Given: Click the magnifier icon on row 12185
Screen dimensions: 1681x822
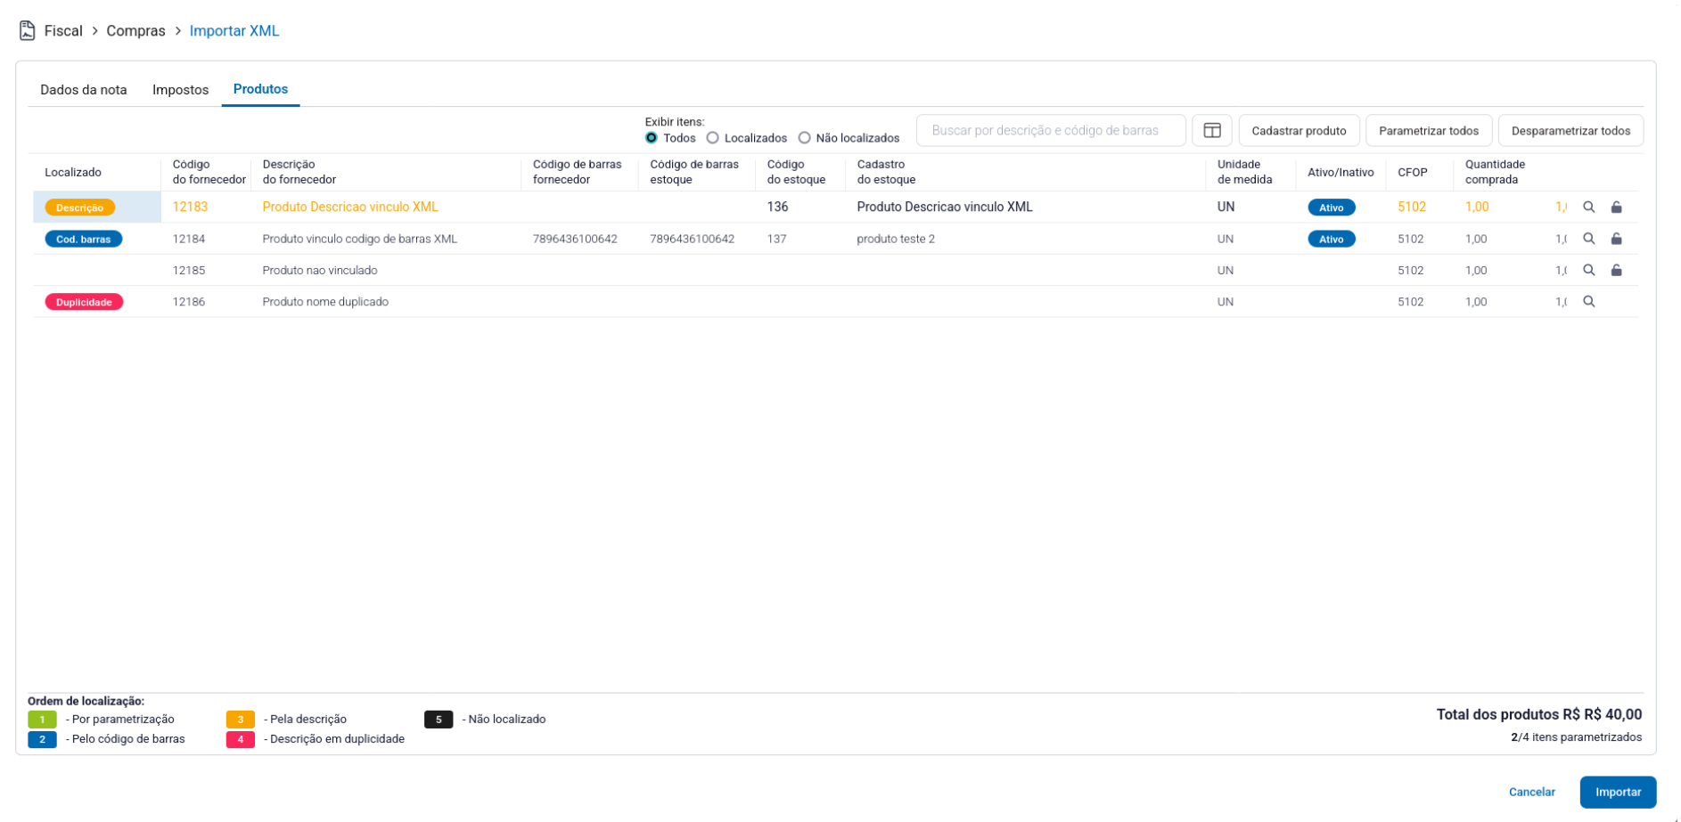Looking at the screenshot, I should 1588,271.
